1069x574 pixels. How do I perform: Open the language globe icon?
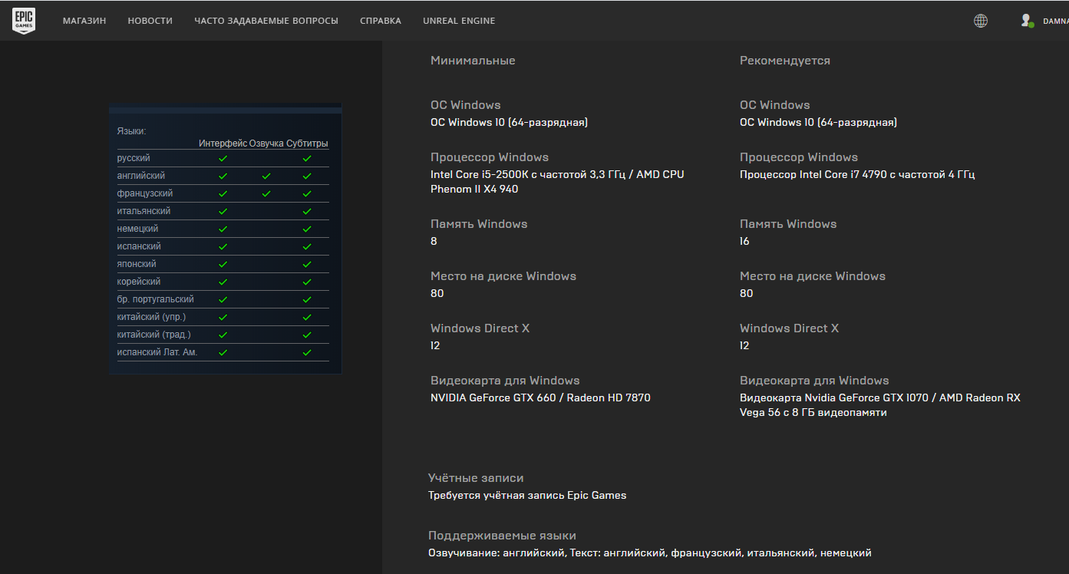point(981,21)
